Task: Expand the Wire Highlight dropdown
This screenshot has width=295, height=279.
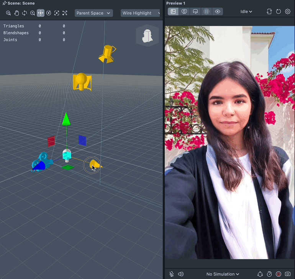Action: pos(140,13)
